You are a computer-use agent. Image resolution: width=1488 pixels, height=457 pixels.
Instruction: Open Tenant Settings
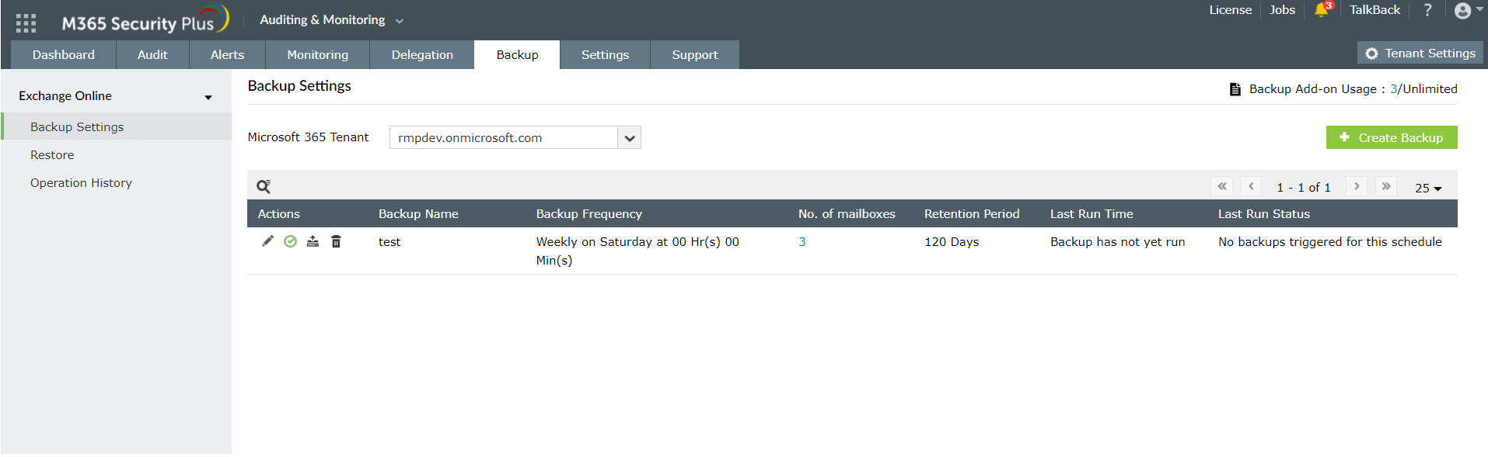tap(1420, 53)
